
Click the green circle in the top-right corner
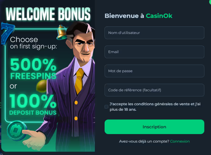209,2
